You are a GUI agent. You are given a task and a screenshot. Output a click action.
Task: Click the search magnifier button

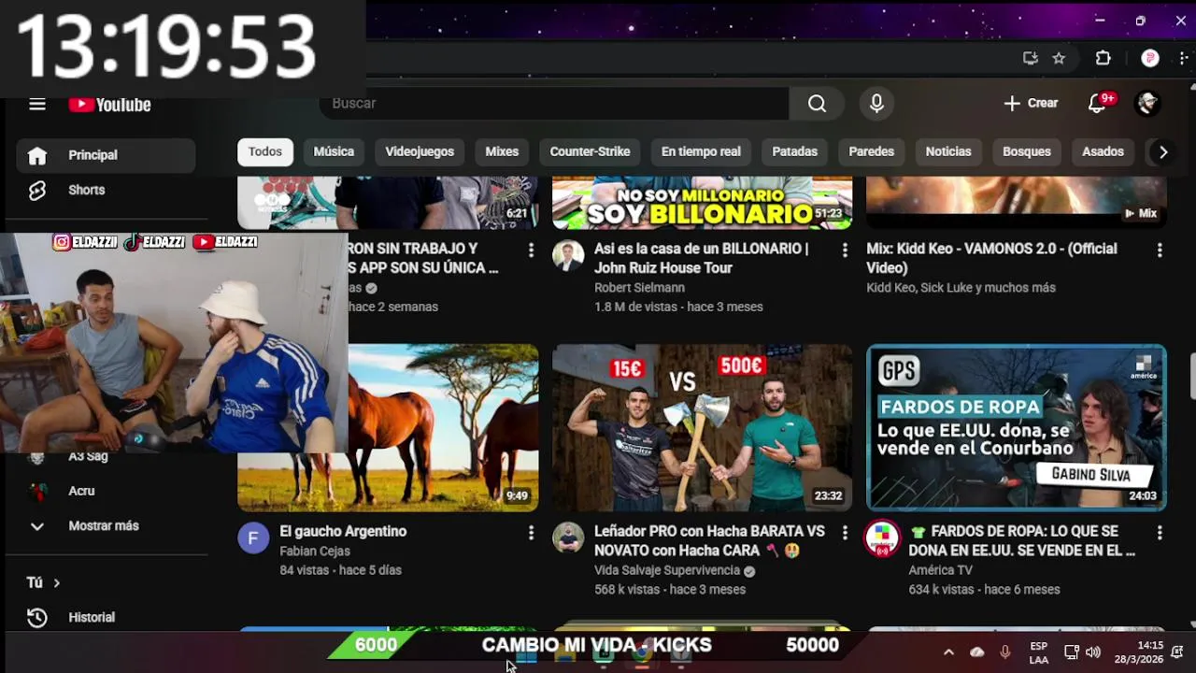click(817, 104)
